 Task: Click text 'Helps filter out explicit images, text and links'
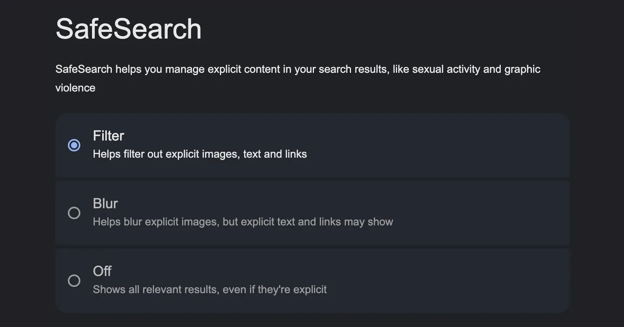pos(200,154)
